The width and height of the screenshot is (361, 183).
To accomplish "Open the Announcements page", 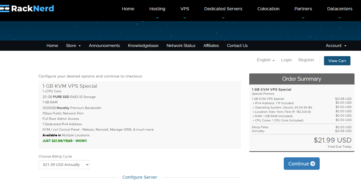I will tap(104, 46).
